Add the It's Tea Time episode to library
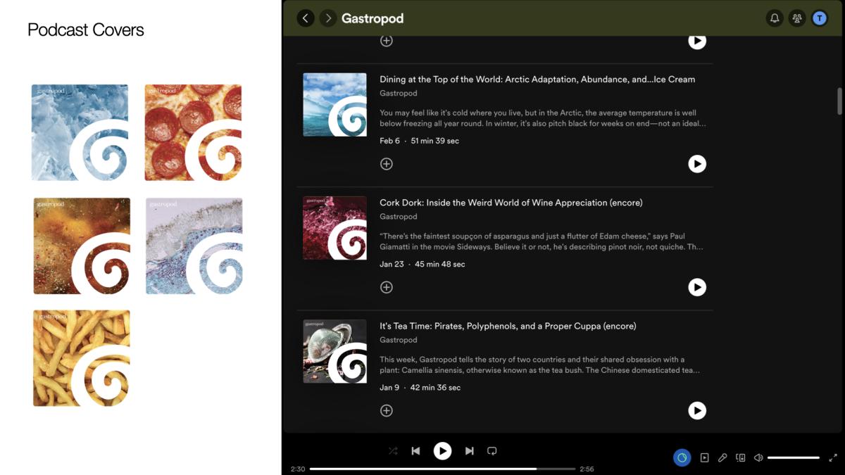This screenshot has width=845, height=475. [387, 411]
